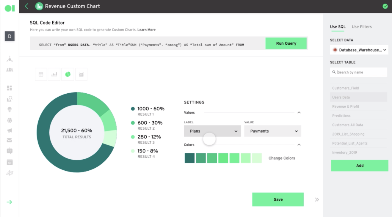Choose the area chart type icon
The image size is (392, 217).
tap(81, 74)
